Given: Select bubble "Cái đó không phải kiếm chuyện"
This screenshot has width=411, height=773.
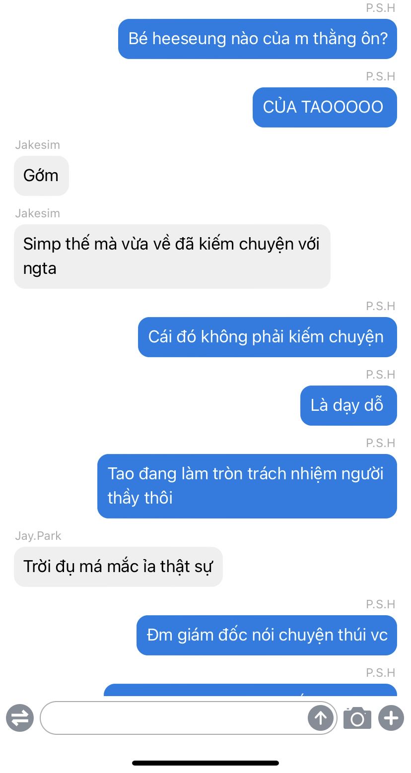Looking at the screenshot, I should (x=268, y=337).
